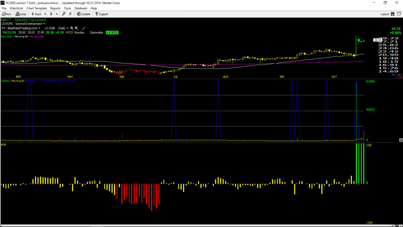Click the left magnifier zoom icon
This screenshot has width=403, height=227.
(x=72, y=28)
